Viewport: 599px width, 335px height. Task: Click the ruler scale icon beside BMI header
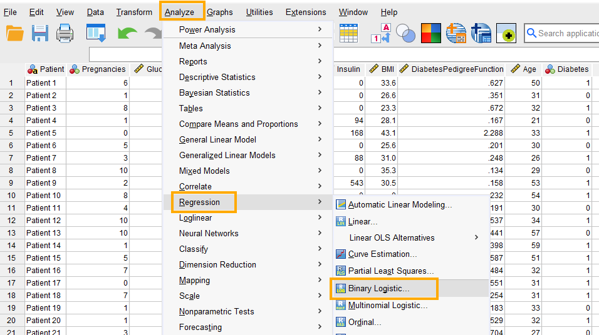pos(374,69)
